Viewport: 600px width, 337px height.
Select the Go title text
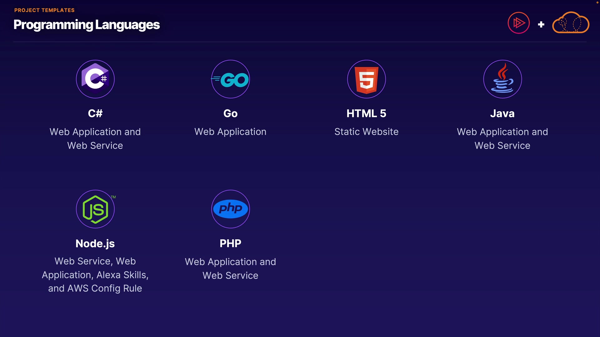pyautogui.click(x=231, y=114)
